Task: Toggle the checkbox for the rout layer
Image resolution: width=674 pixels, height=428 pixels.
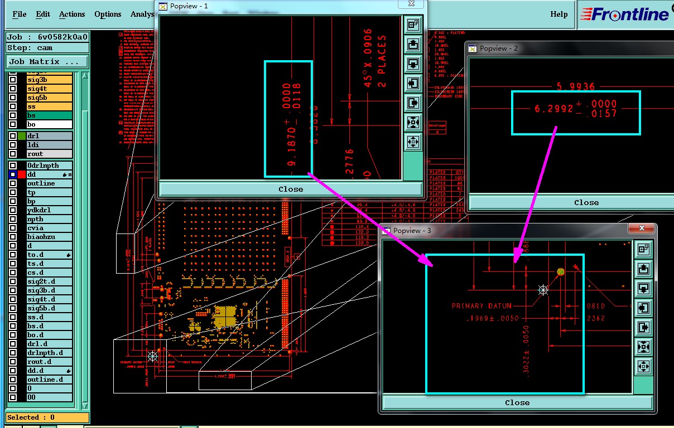Action: tap(13, 154)
